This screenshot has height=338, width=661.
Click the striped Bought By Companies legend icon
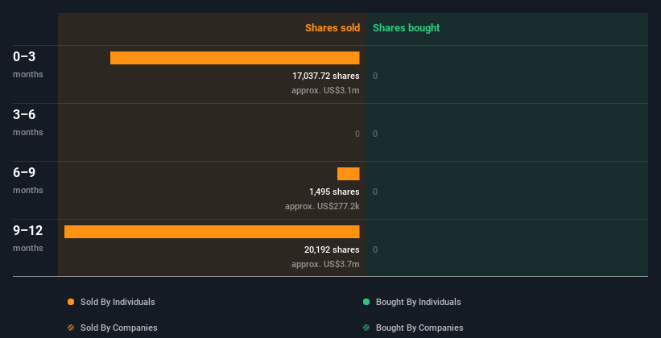[x=366, y=328]
